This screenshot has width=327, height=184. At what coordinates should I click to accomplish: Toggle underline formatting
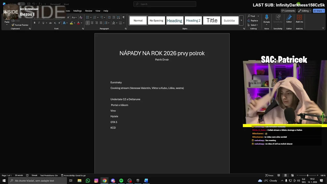(43, 23)
